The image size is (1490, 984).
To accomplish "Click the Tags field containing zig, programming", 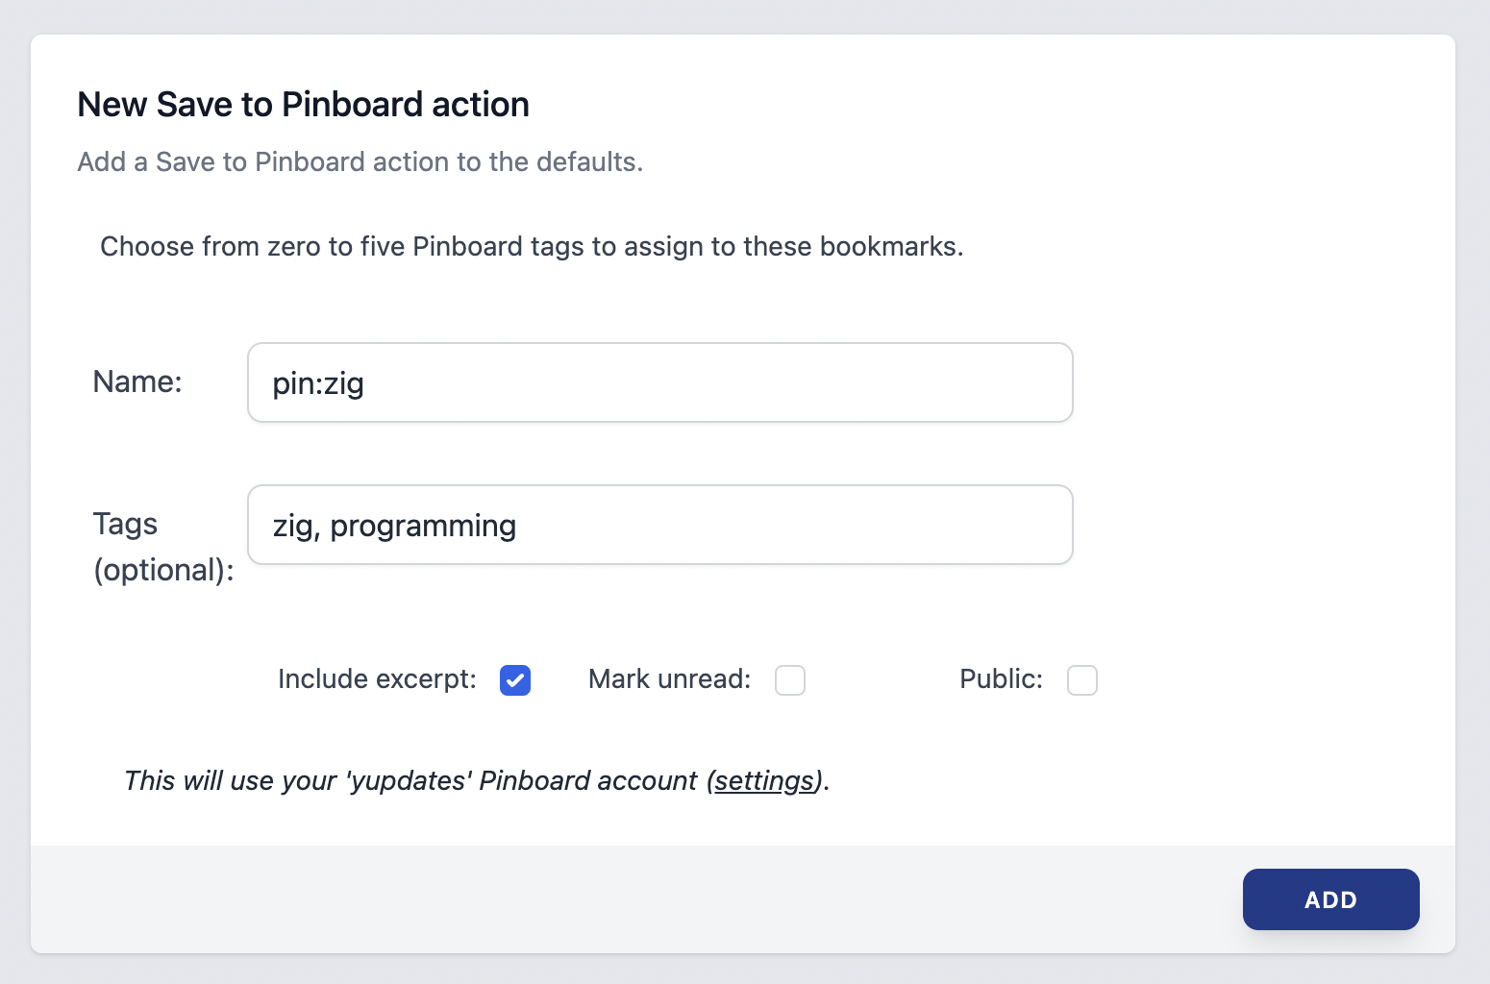I will (x=660, y=525).
